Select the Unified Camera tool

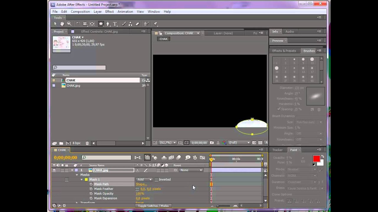85,24
